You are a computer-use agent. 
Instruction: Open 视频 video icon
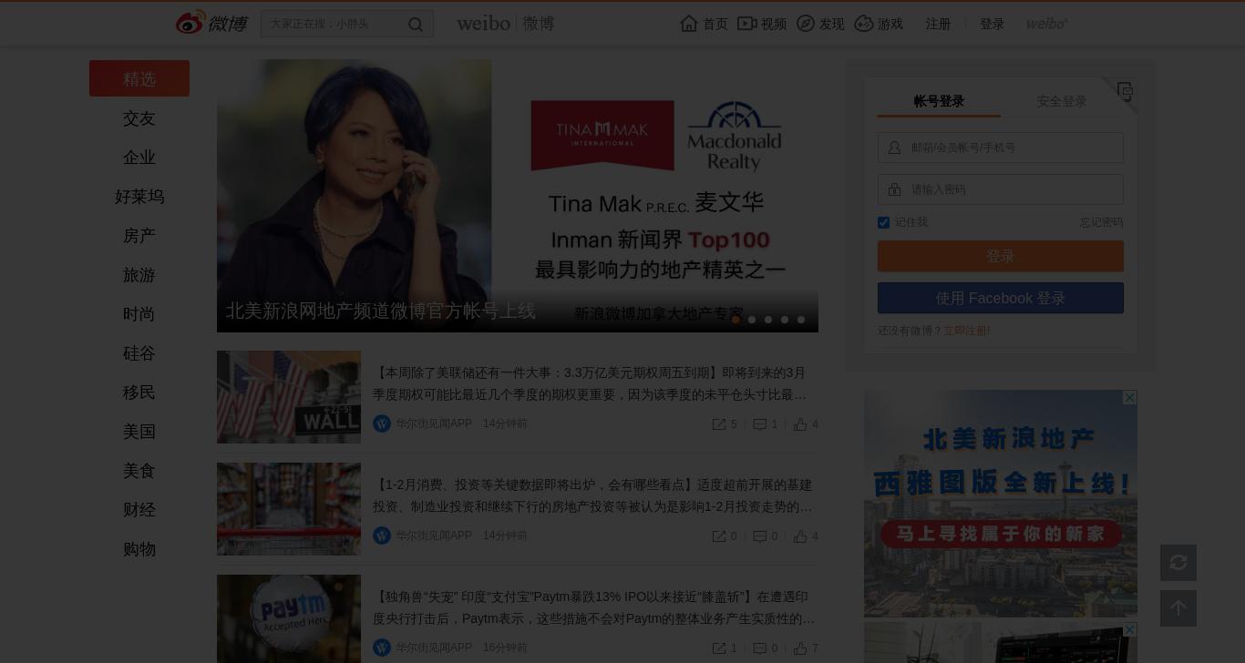pos(747,24)
